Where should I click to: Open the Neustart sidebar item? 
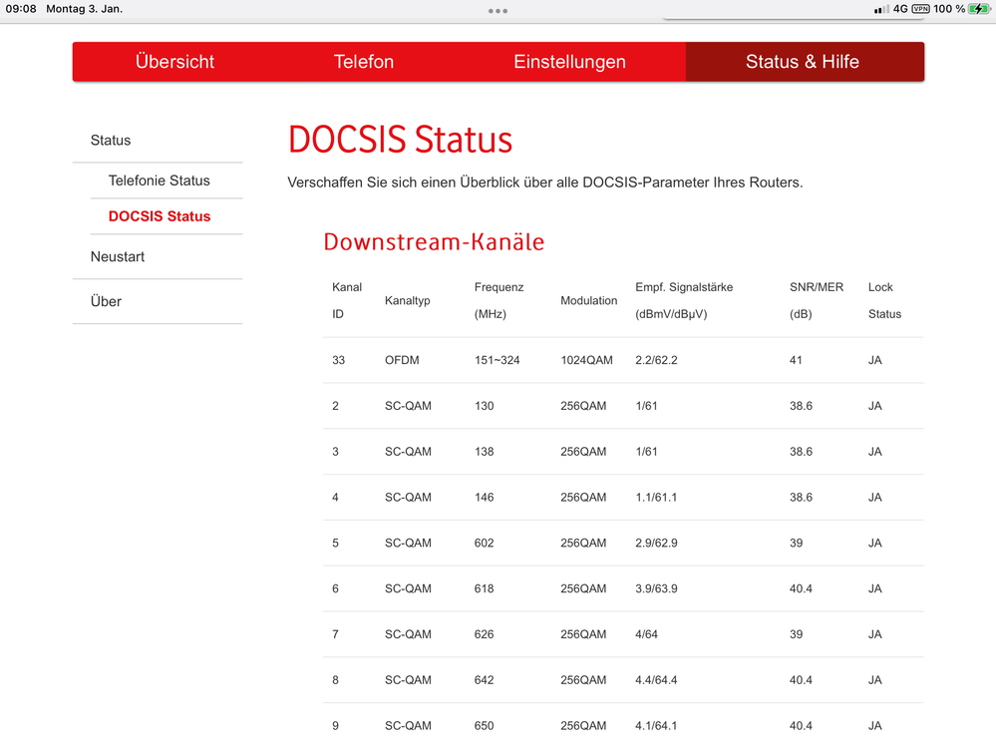[118, 256]
